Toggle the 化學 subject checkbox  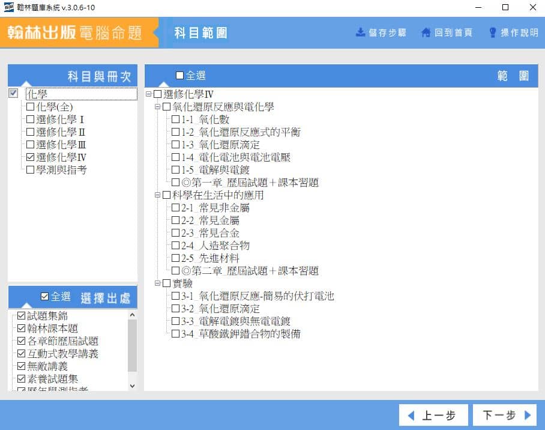[x=13, y=93]
